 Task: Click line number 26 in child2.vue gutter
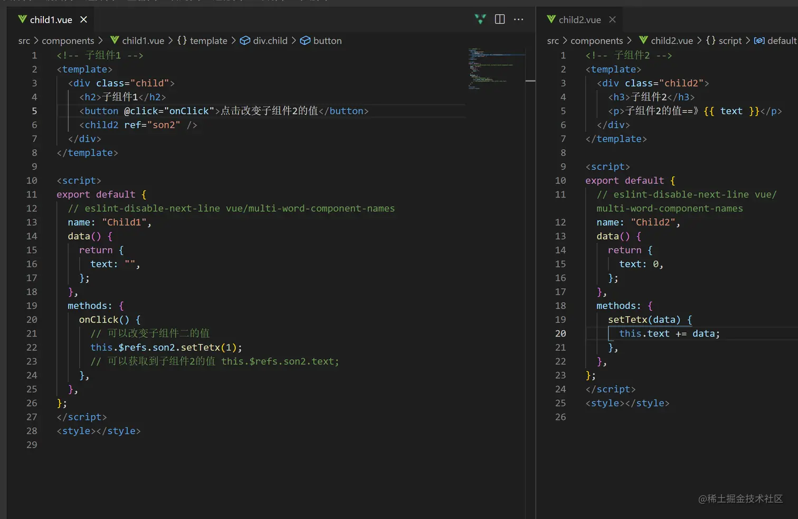560,417
